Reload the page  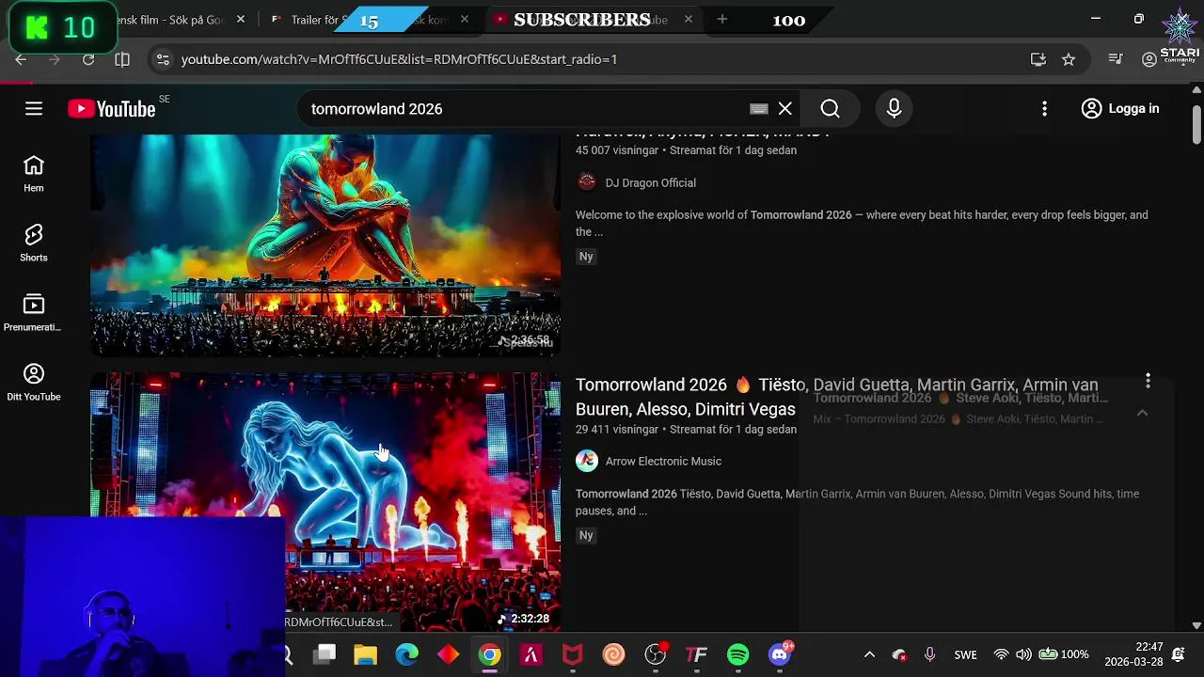pyautogui.click(x=88, y=59)
